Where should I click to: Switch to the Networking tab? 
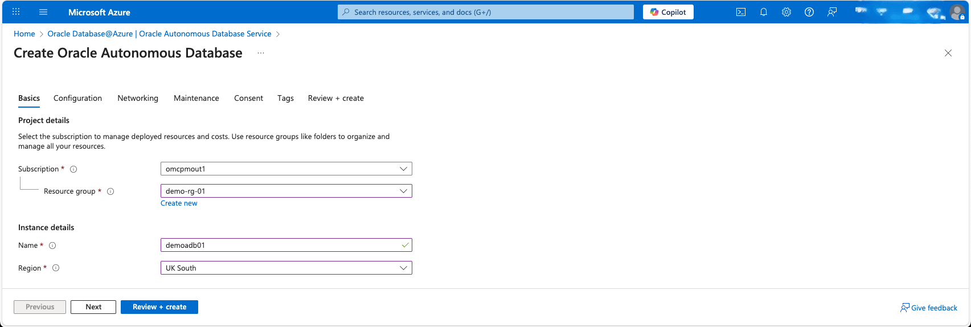click(x=138, y=98)
